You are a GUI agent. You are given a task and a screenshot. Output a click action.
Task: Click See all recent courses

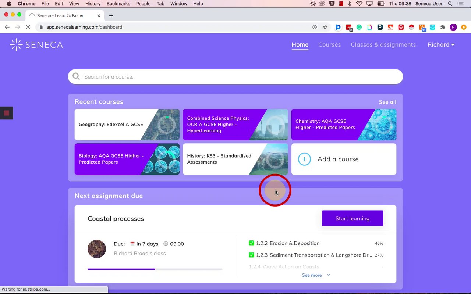387,102
